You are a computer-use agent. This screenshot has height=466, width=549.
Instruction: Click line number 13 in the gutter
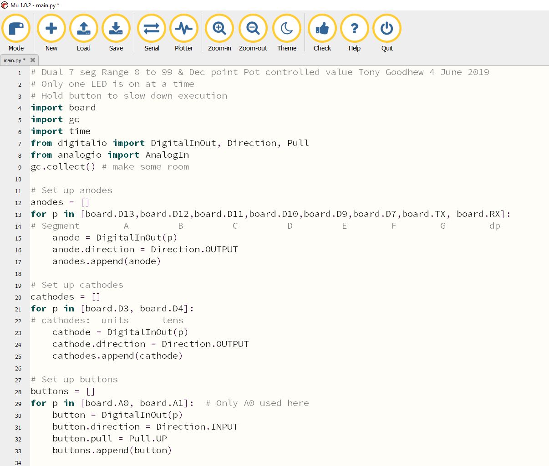pyautogui.click(x=18, y=215)
